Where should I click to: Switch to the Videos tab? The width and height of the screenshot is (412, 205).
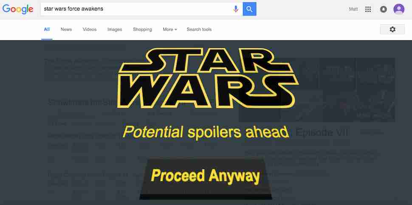coord(90,29)
